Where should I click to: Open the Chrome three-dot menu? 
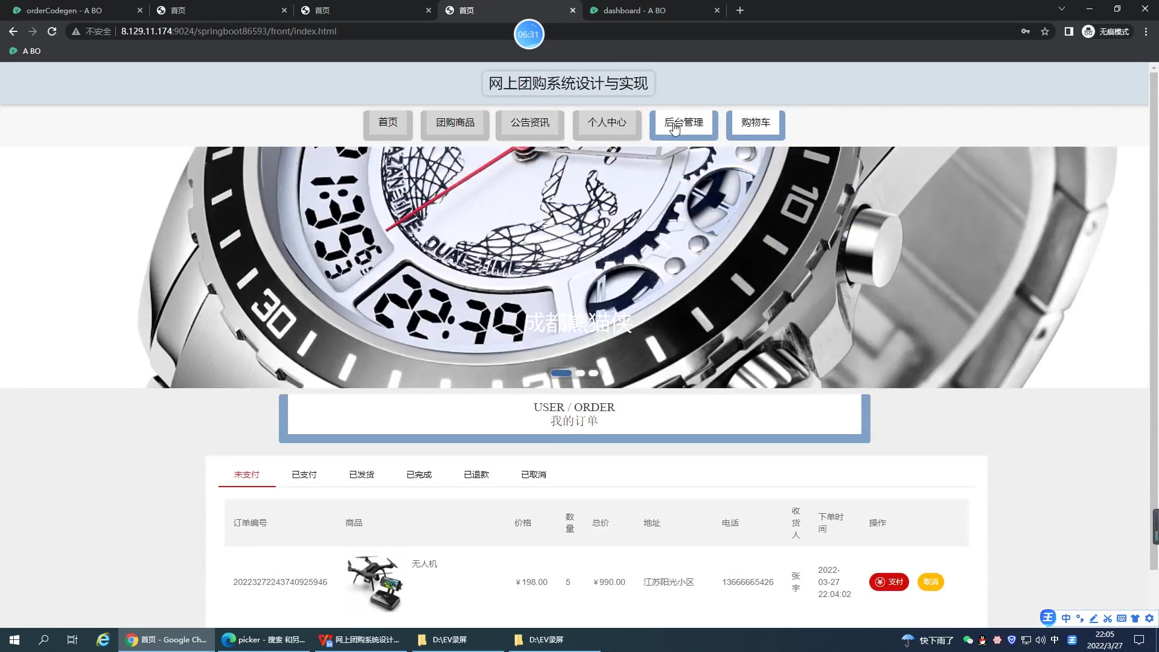click(1146, 31)
